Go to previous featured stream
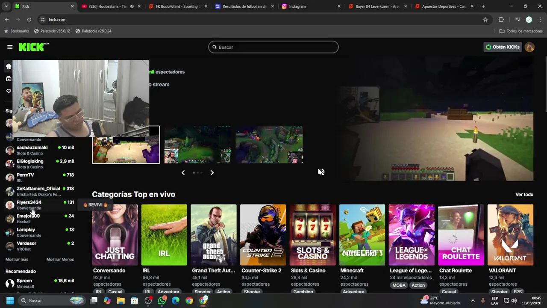 183,172
